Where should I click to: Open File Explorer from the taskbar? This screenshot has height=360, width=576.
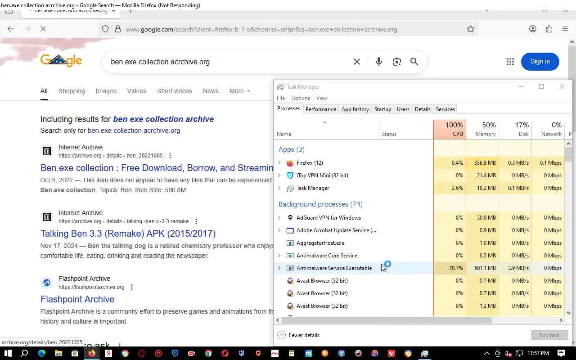point(58,353)
